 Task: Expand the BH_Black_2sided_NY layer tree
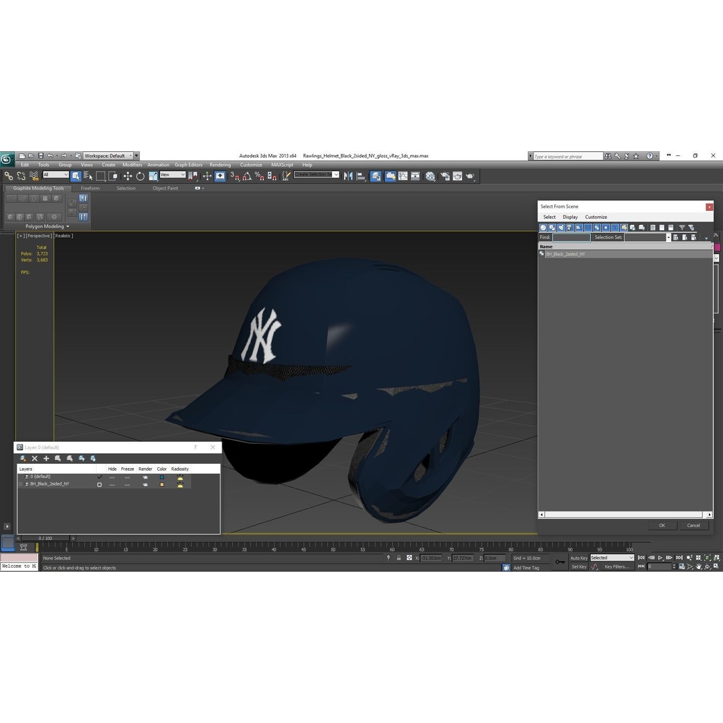[x=21, y=484]
